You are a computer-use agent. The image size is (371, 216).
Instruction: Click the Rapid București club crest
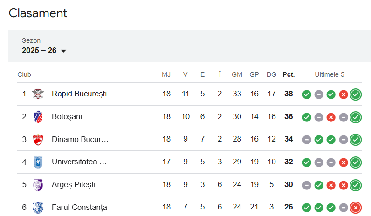point(38,94)
